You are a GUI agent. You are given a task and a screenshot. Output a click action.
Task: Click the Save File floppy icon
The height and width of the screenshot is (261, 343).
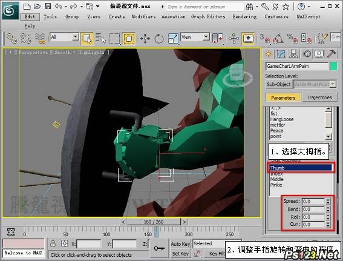(x=48, y=6)
